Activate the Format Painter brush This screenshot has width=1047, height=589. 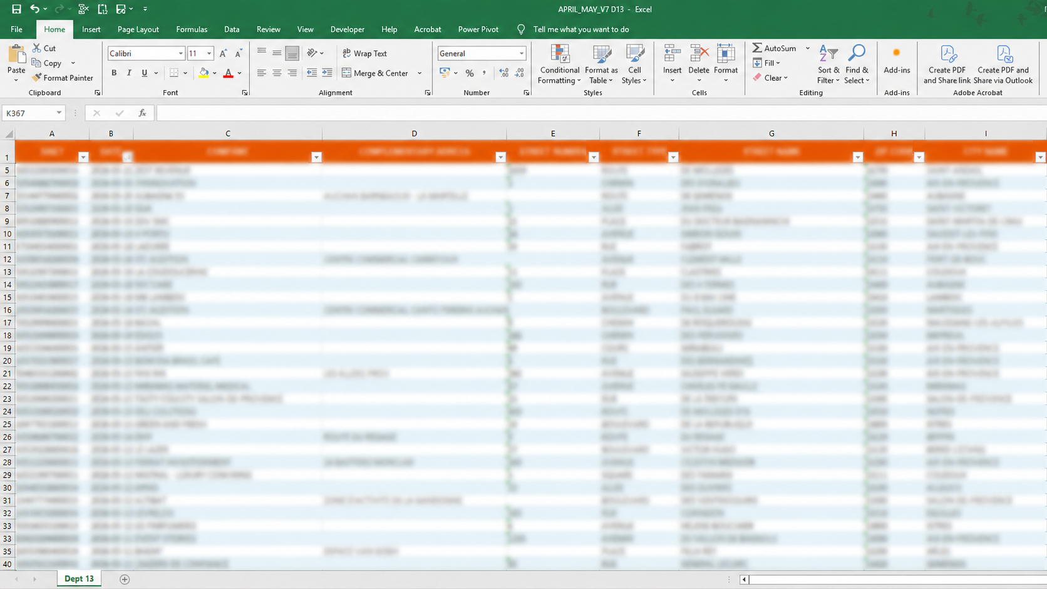pos(63,78)
